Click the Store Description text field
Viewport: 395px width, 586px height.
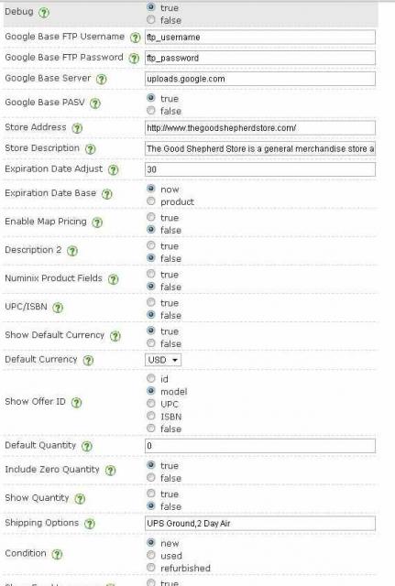point(260,148)
